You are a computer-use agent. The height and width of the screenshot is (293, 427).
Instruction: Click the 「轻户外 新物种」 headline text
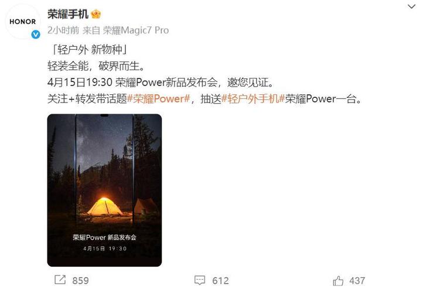89,50
